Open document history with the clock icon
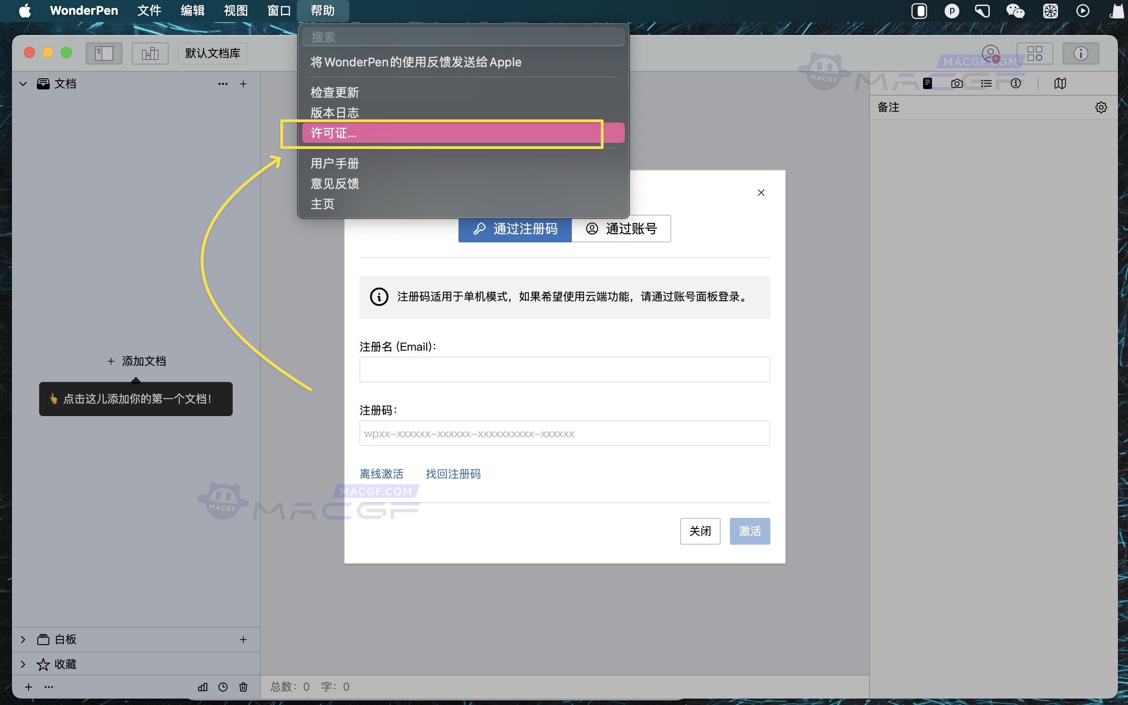1128x705 pixels. point(223,687)
